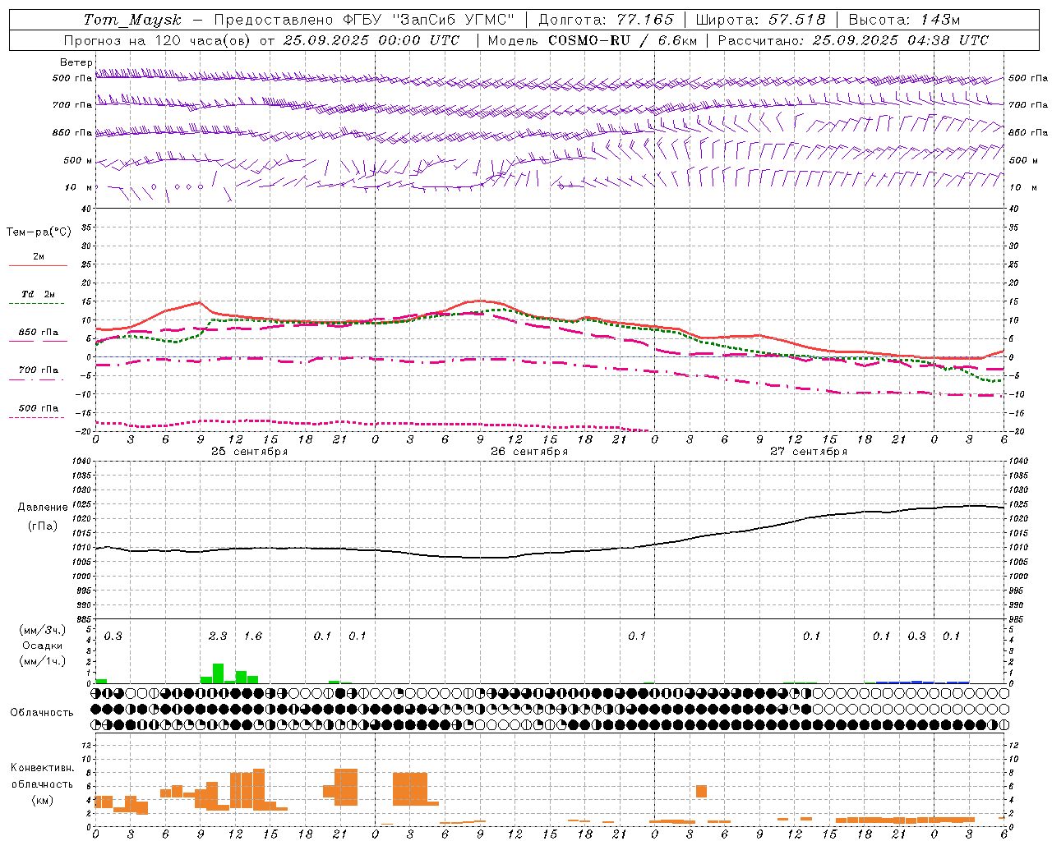The height and width of the screenshot is (841, 1052).
Task: Click the 27 сентября date label
Action: [809, 452]
